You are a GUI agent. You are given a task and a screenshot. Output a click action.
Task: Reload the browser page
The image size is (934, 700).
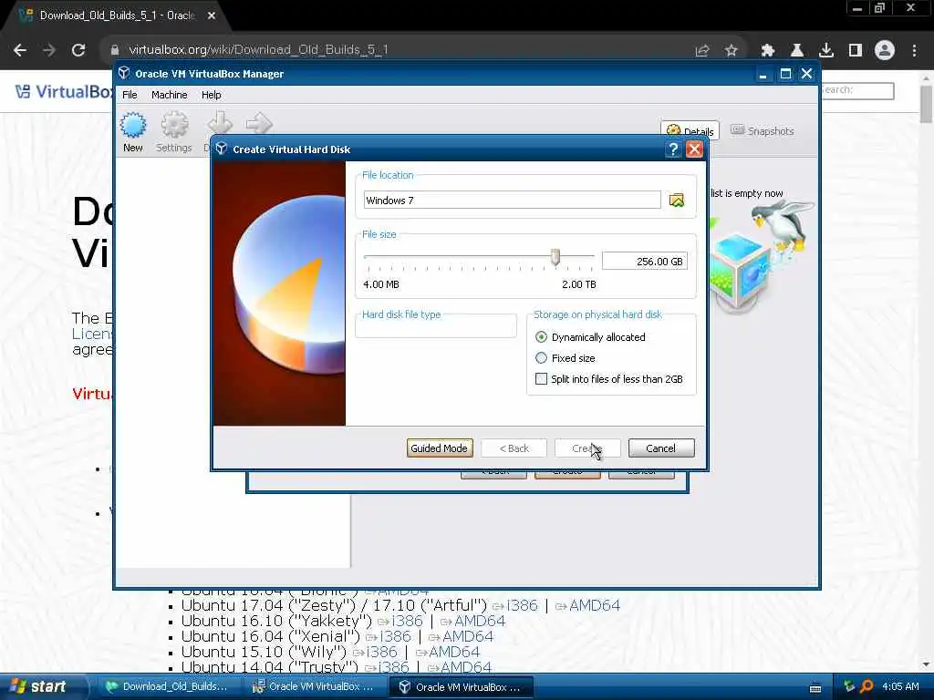click(78, 50)
